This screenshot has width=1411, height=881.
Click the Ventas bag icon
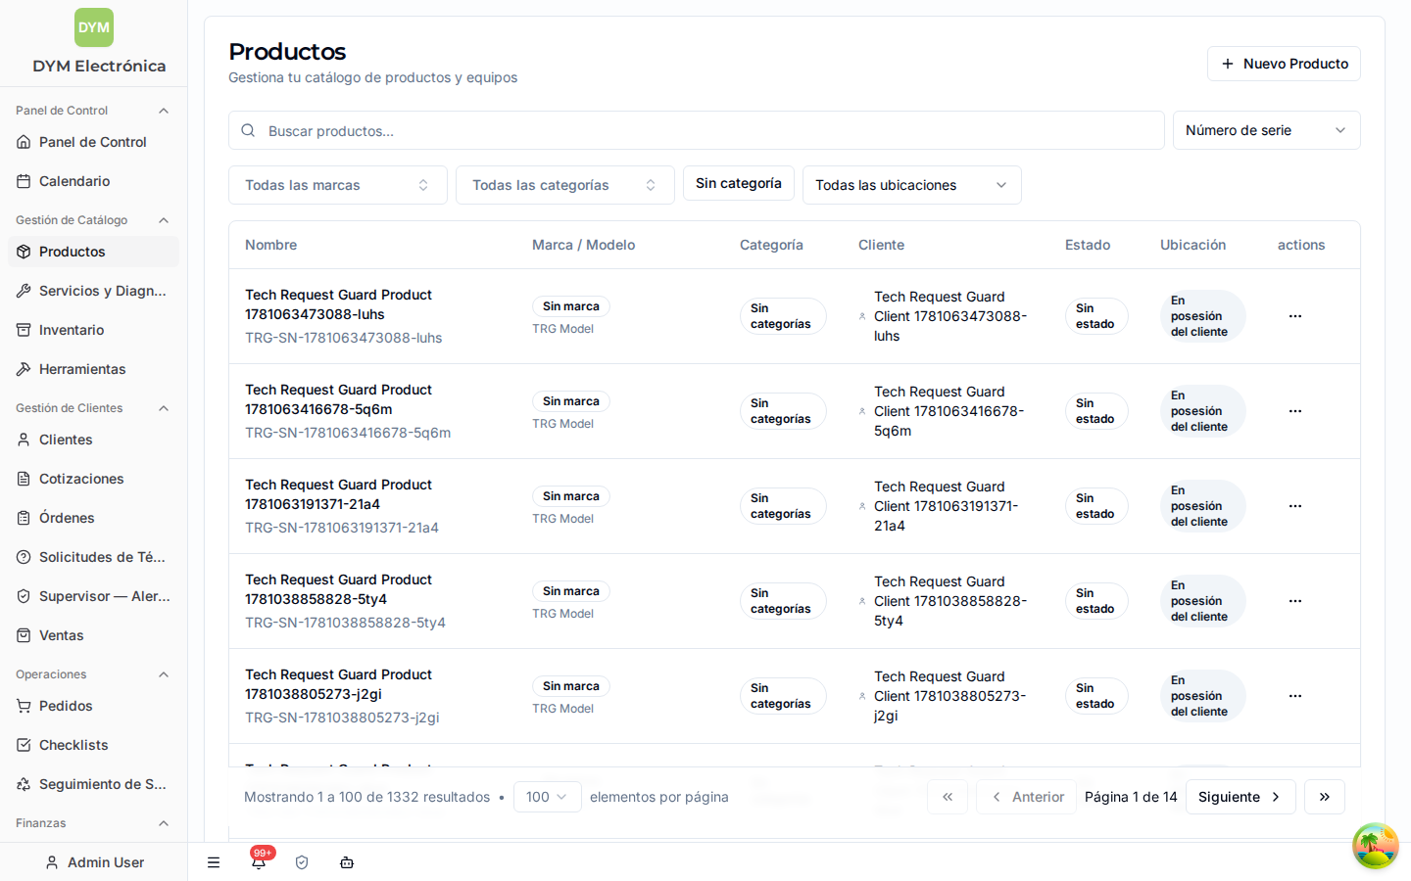point(24,635)
